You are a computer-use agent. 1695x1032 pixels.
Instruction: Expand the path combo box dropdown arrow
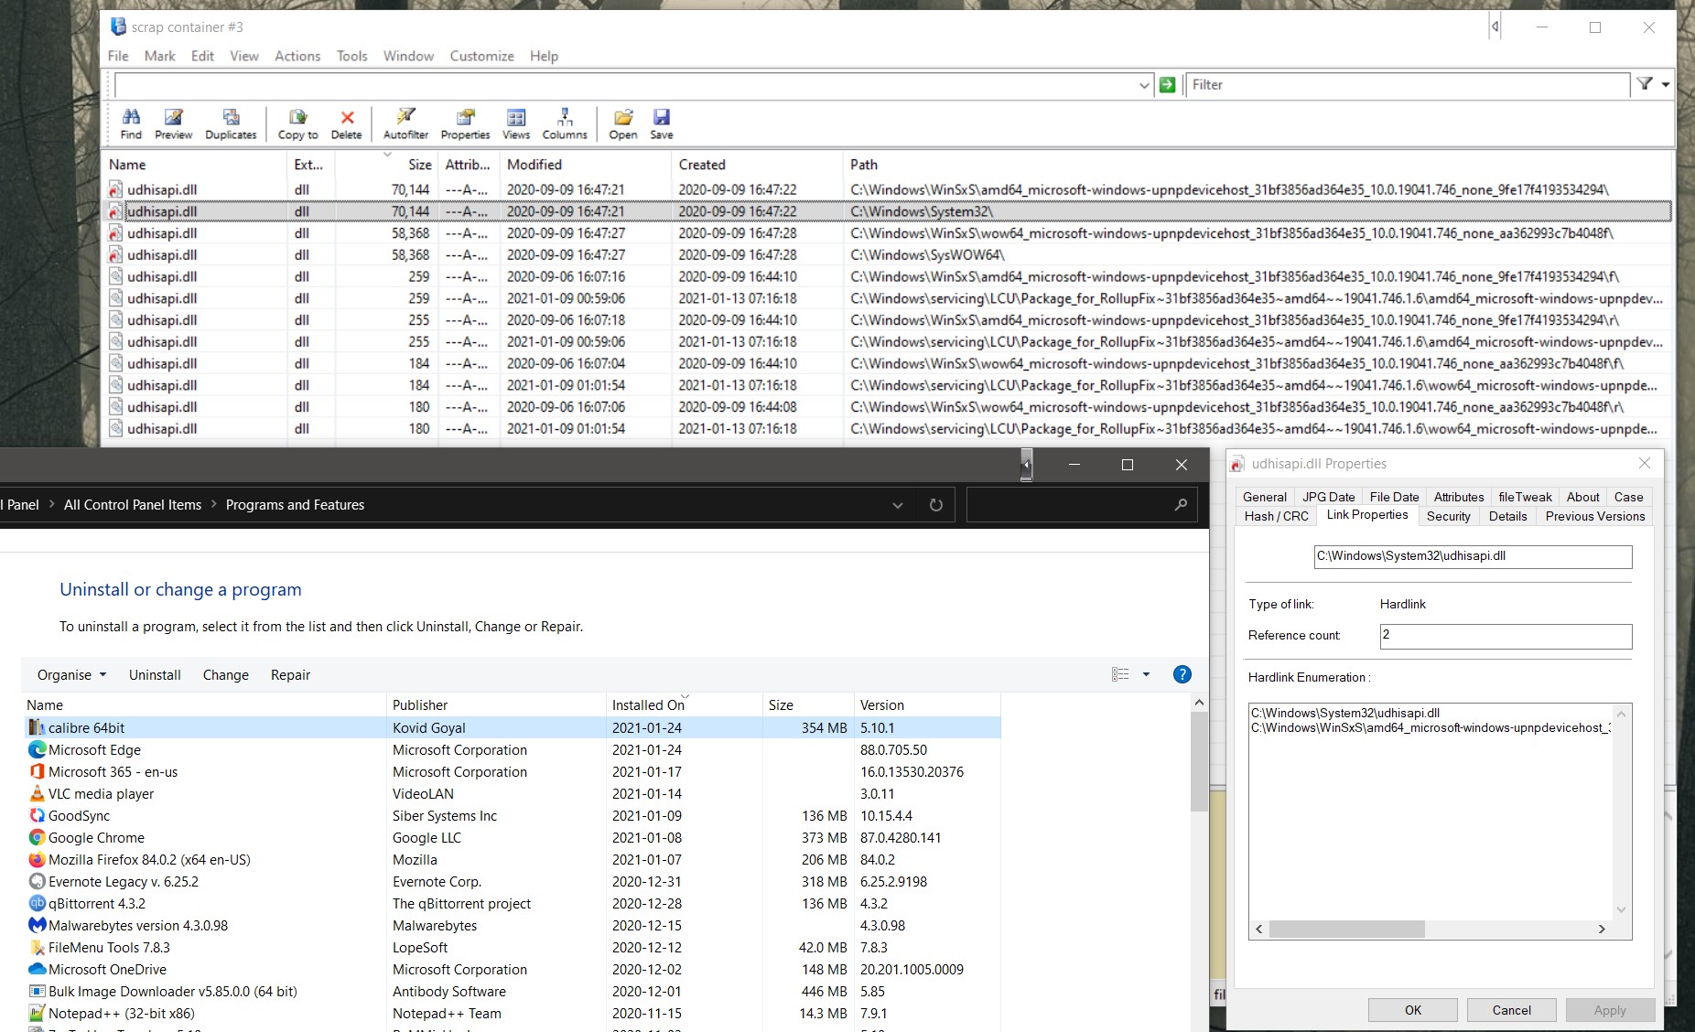(x=1144, y=85)
